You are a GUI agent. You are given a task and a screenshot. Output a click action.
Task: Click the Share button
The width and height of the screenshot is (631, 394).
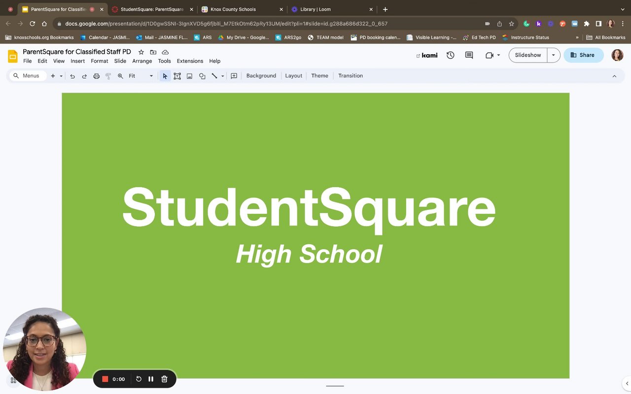tap(583, 55)
